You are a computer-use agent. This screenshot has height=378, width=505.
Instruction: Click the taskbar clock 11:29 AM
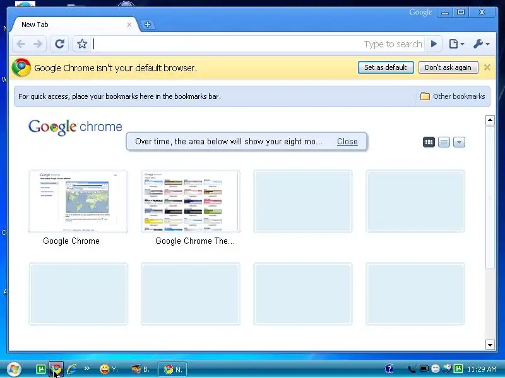click(x=482, y=369)
